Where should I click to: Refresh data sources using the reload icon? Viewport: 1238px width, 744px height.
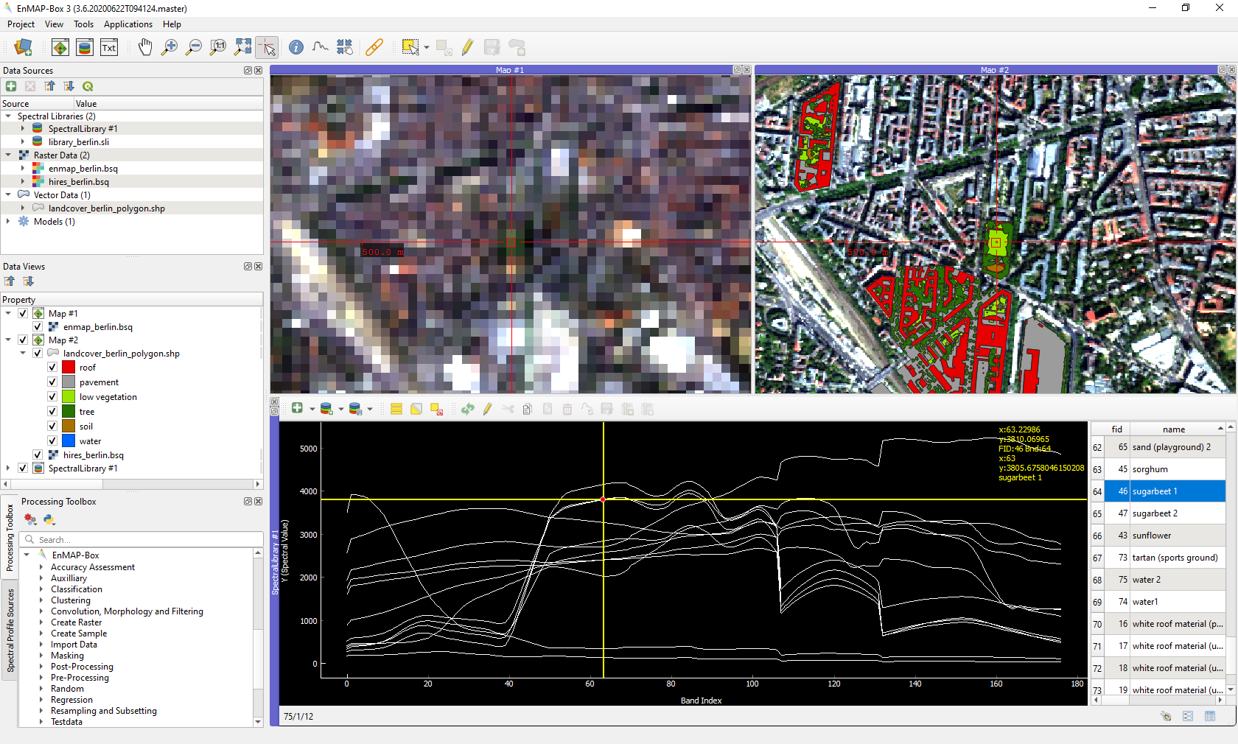click(88, 86)
